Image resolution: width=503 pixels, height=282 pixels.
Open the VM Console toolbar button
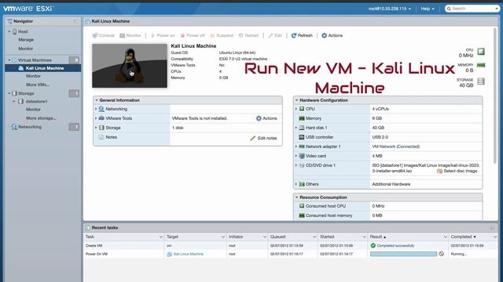pos(103,35)
